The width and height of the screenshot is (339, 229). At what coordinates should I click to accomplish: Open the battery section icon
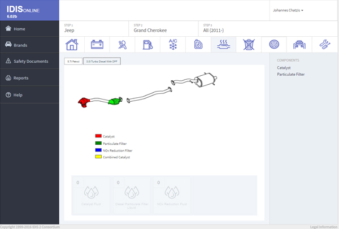pos(97,45)
